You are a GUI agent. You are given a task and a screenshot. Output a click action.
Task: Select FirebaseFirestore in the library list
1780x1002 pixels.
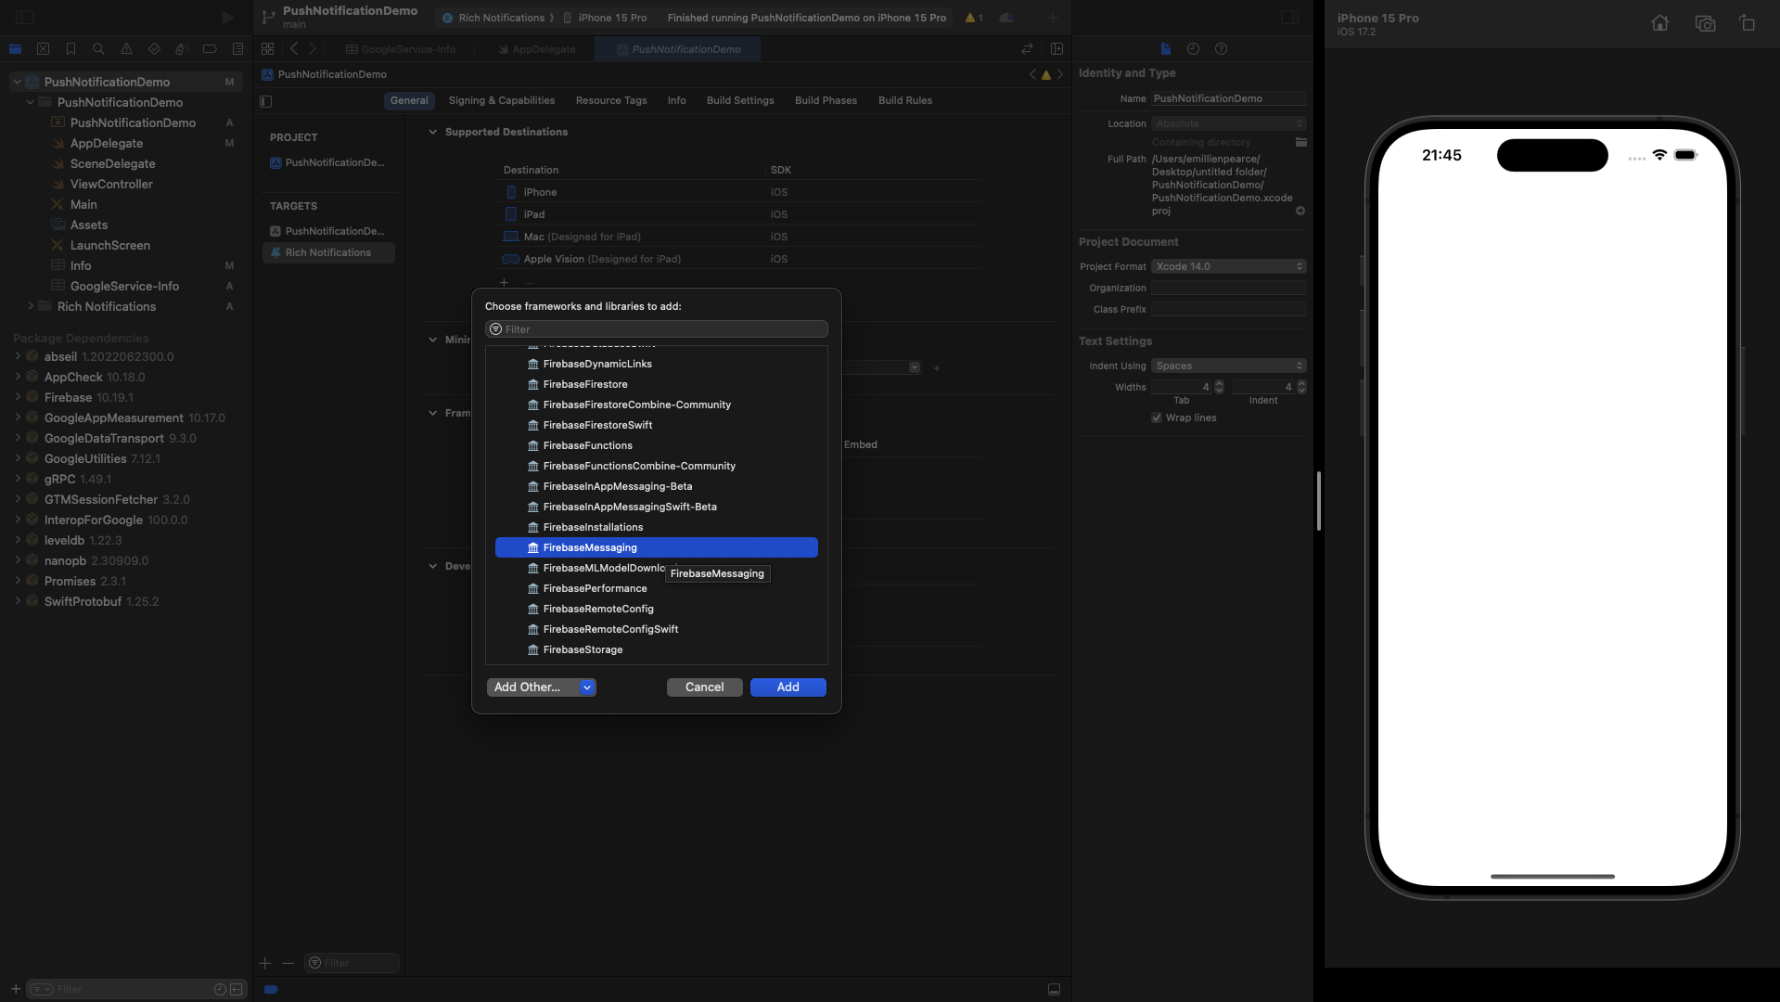click(657, 385)
